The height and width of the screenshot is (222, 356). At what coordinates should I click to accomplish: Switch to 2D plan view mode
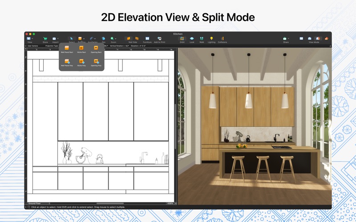click(301, 39)
